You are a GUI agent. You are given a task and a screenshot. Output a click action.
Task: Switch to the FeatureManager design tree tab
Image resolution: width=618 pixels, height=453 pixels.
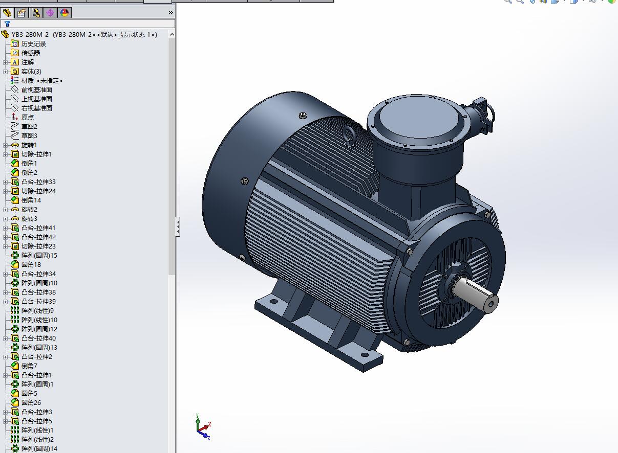coord(7,13)
